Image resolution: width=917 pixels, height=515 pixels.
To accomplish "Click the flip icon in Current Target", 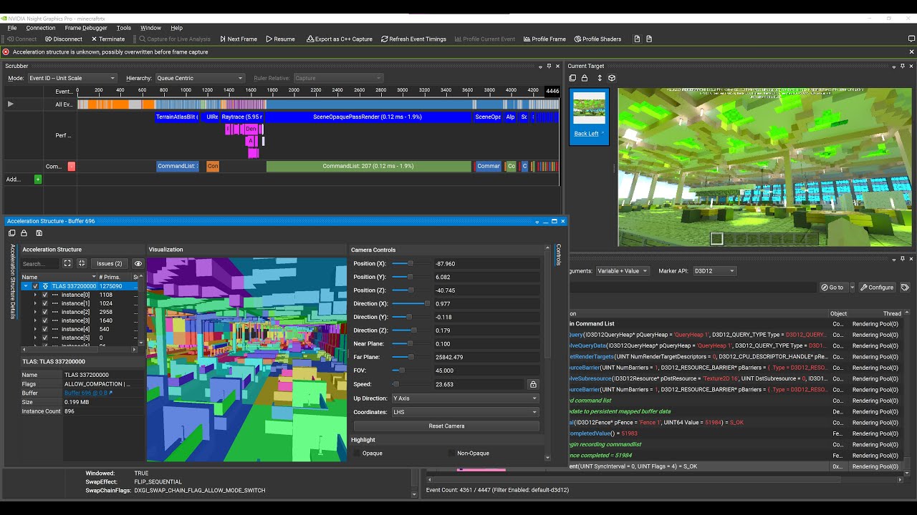I will 599,78.
